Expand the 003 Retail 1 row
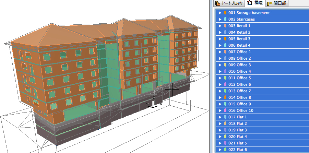The height and width of the screenshot is (153, 309). (220, 26)
